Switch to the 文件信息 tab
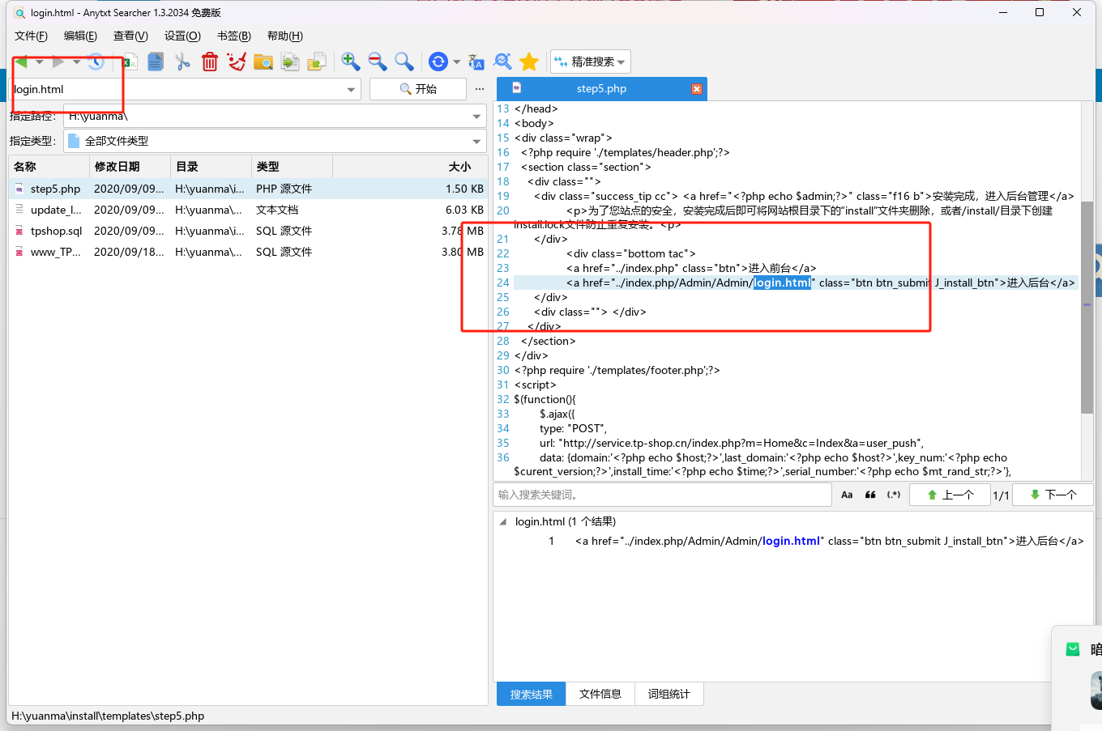 point(600,694)
